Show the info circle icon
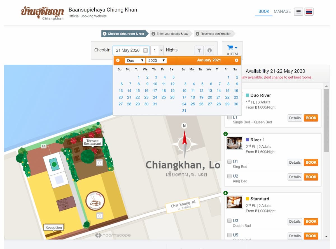 (209, 50)
